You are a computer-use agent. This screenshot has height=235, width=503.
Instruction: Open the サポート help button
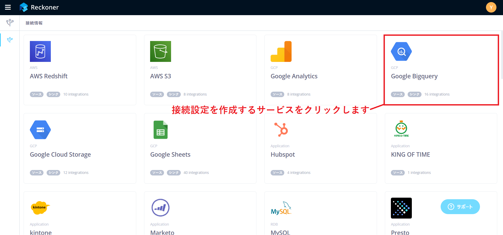click(460, 207)
